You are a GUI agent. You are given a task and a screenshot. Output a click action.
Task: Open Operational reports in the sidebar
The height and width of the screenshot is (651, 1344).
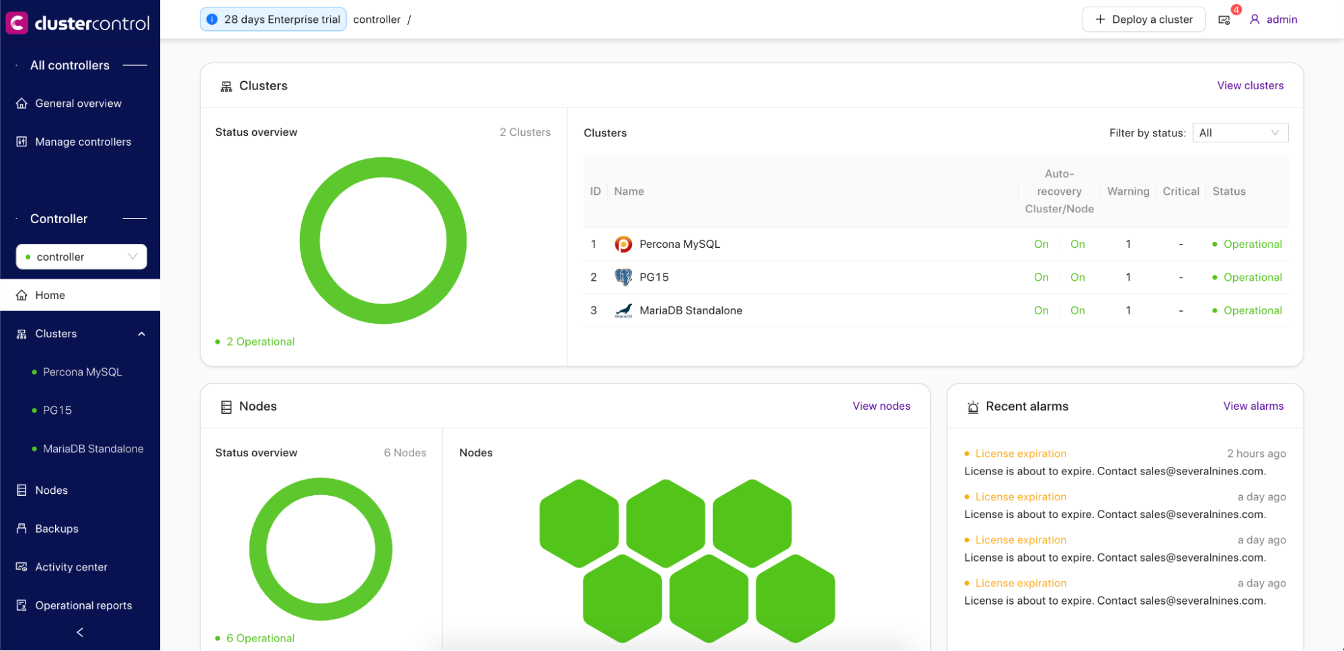tap(83, 605)
